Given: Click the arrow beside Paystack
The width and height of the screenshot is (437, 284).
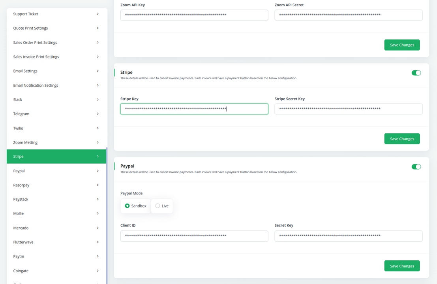Looking at the screenshot, I should pyautogui.click(x=98, y=199).
